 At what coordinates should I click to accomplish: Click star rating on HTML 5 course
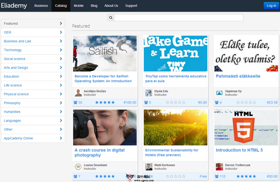click(246, 177)
